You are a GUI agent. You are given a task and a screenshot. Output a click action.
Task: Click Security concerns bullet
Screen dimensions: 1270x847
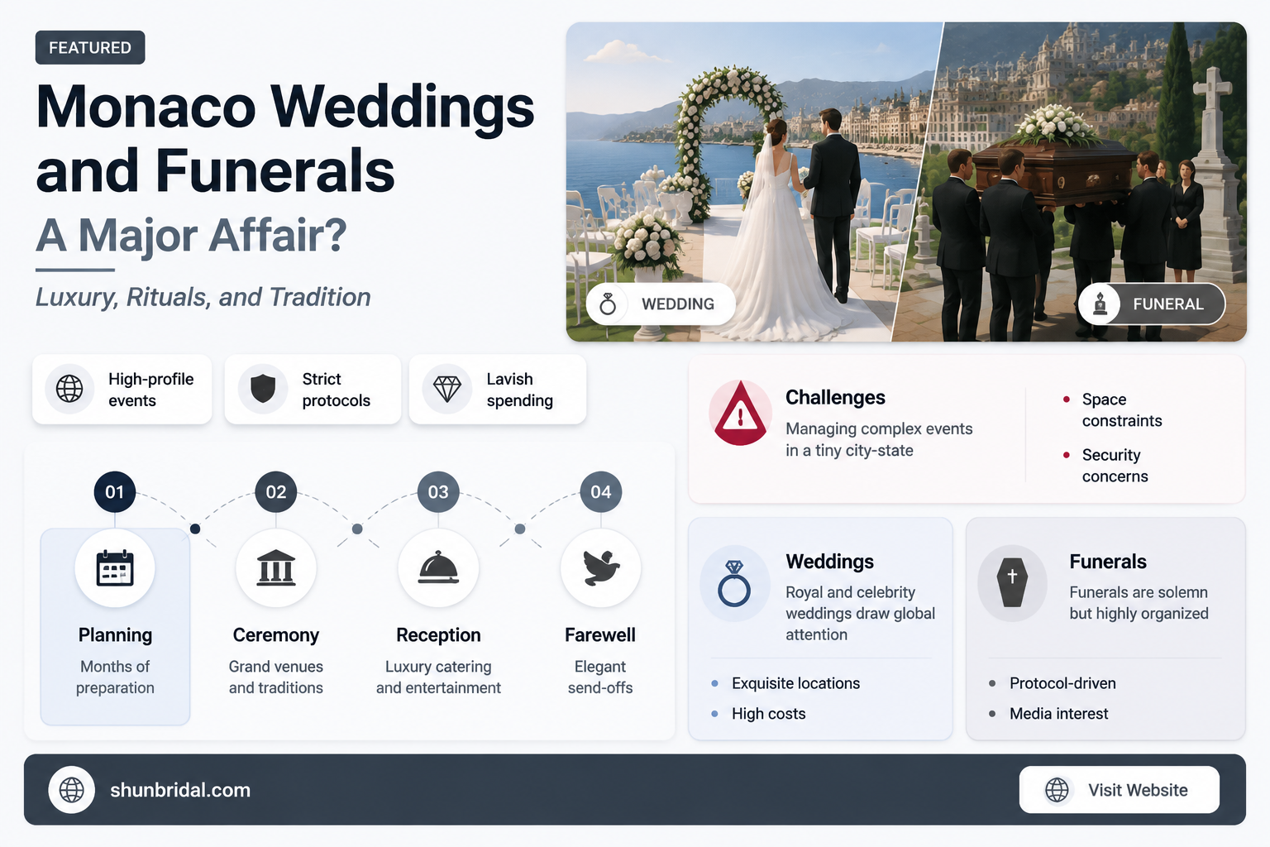click(1115, 466)
